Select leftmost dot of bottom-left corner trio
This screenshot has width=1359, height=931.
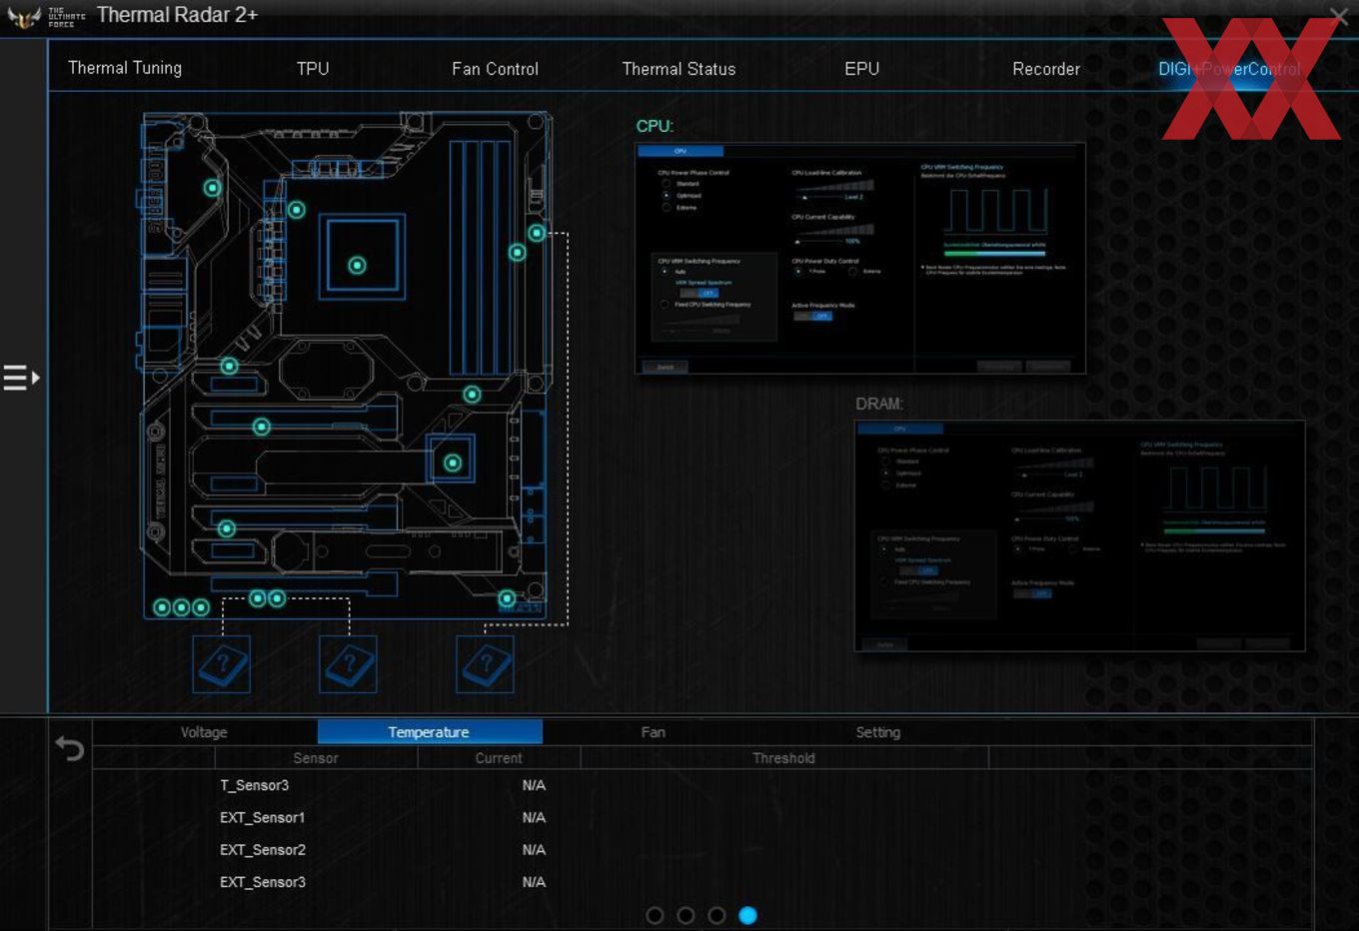(x=162, y=607)
